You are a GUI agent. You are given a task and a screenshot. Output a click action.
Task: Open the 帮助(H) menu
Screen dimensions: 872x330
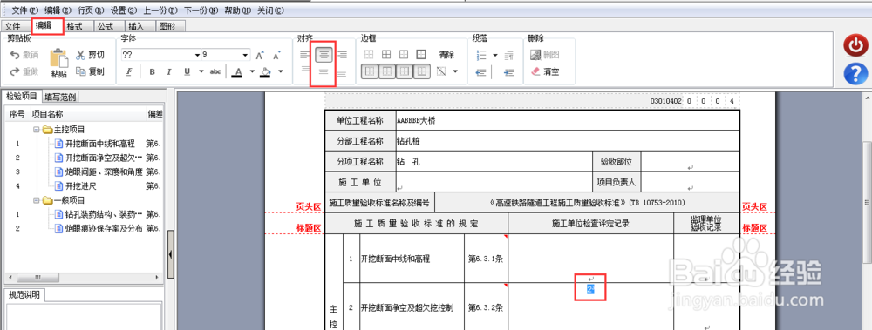click(237, 10)
